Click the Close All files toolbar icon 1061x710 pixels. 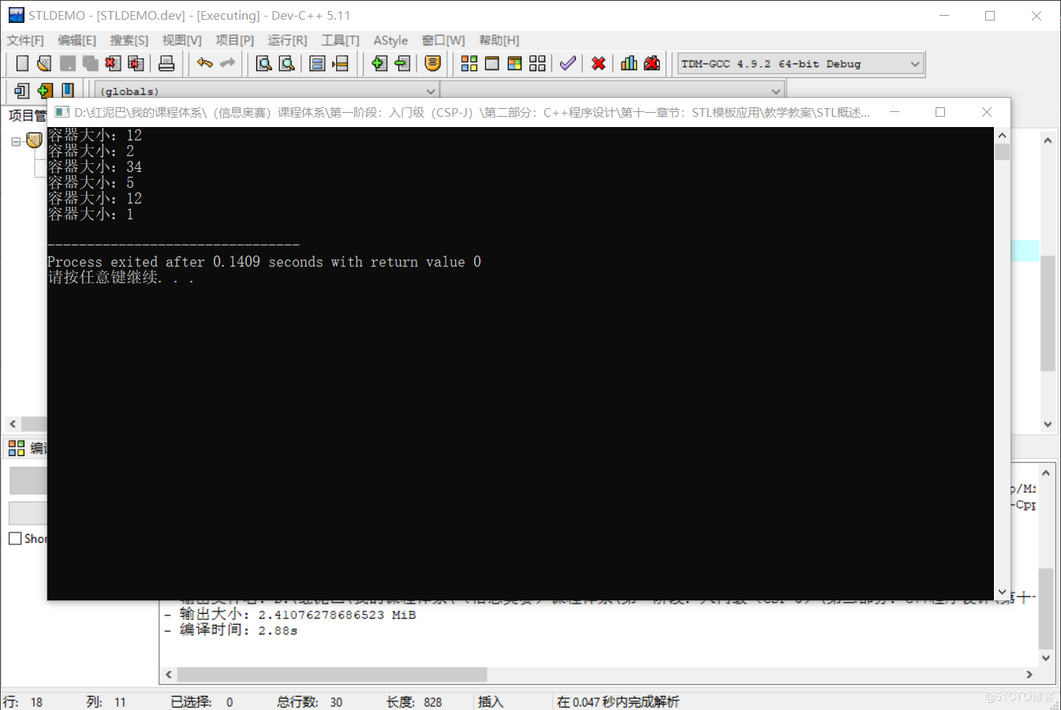click(136, 64)
